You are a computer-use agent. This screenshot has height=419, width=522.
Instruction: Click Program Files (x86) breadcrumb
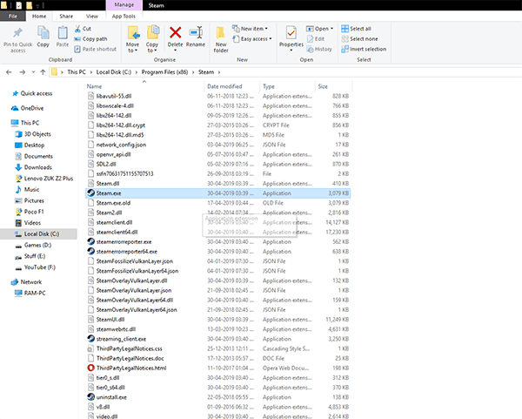pyautogui.click(x=164, y=72)
